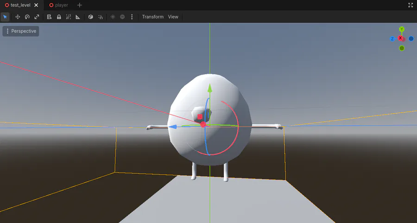Open the Perspective viewport options menu
The width and height of the screenshot is (417, 223).
(21, 31)
